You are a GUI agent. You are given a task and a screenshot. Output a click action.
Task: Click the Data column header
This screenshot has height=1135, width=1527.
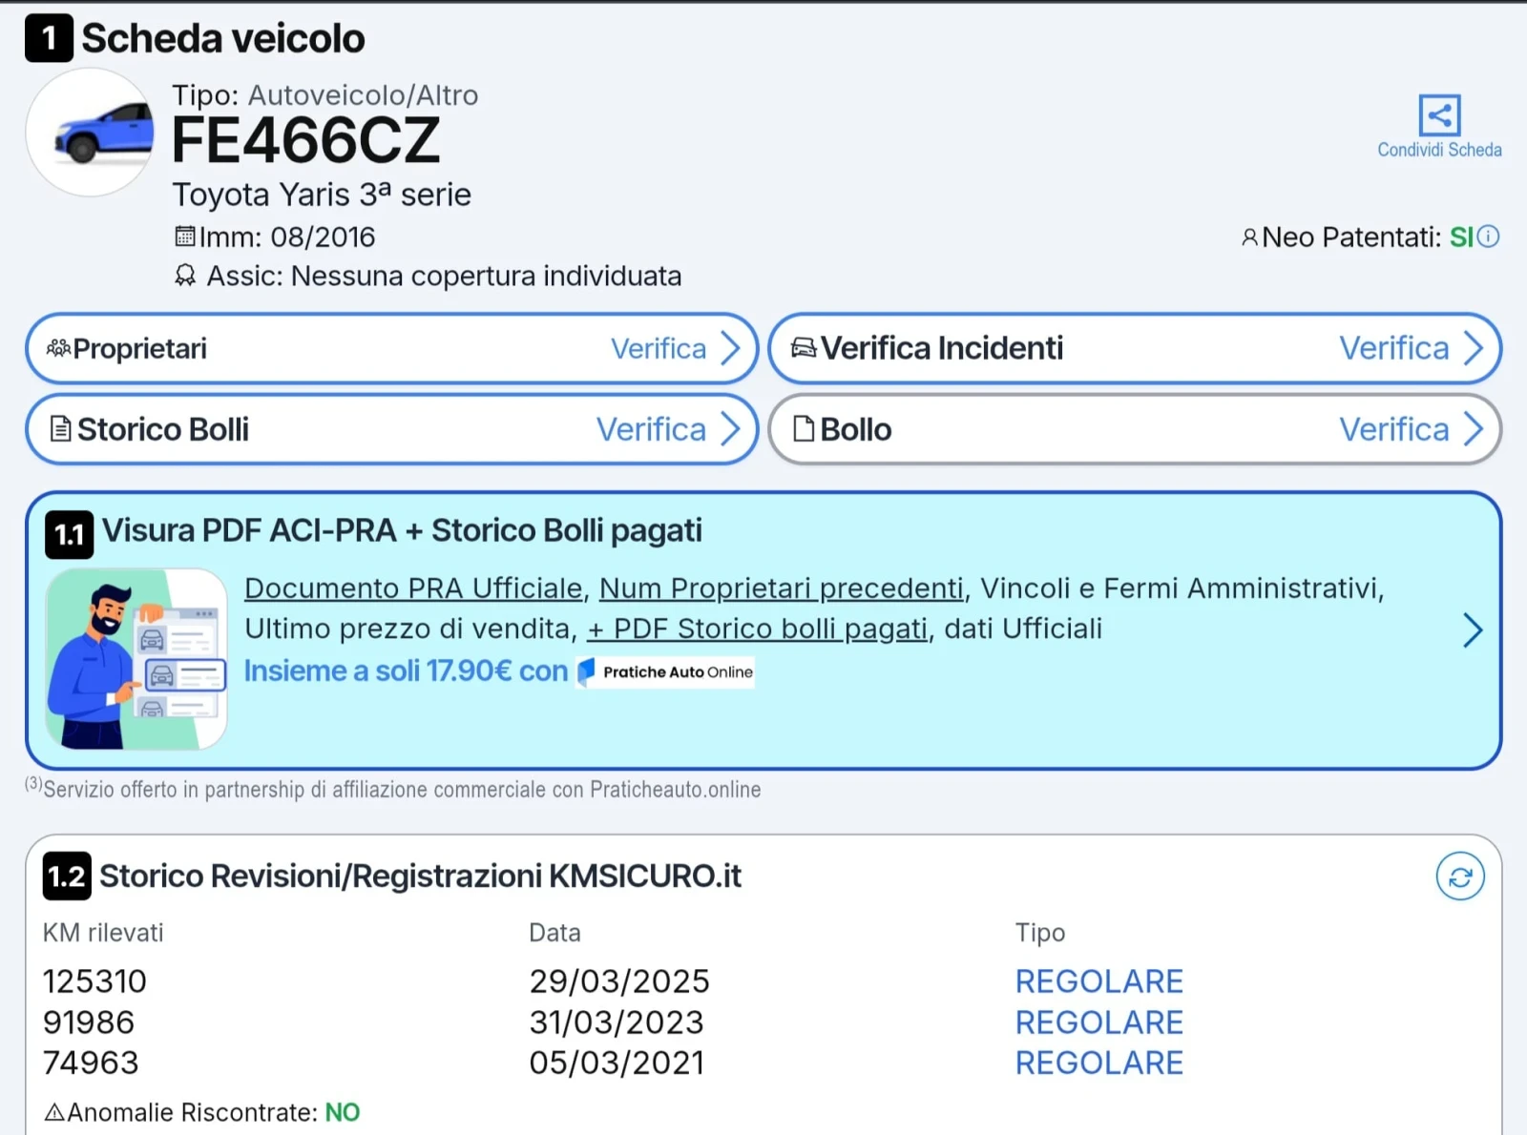pyautogui.click(x=554, y=933)
